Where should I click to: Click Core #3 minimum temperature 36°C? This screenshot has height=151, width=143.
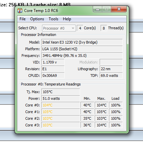pos(87,125)
